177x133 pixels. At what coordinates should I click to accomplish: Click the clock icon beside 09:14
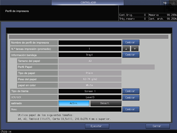2,132
